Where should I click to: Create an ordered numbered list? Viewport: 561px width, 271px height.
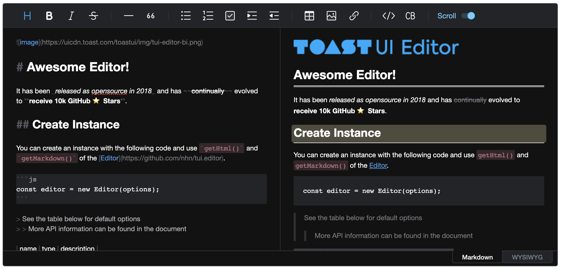pos(208,16)
